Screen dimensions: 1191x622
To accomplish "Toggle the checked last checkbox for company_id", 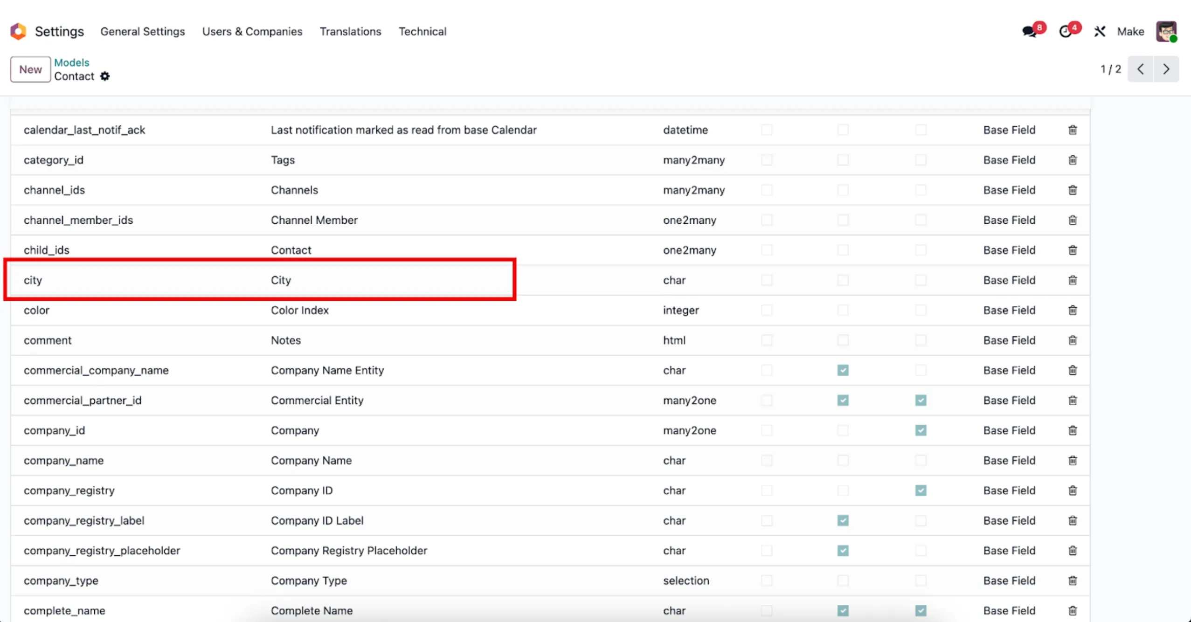I will click(921, 430).
